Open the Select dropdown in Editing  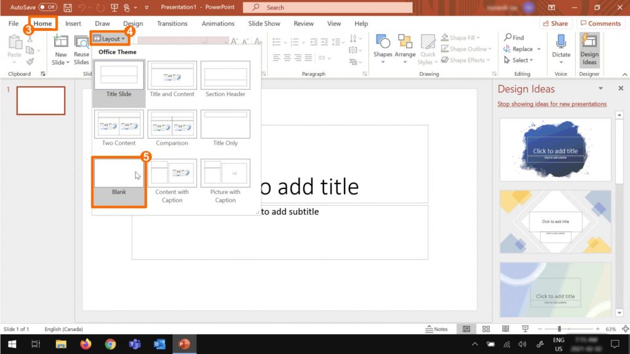[518, 60]
